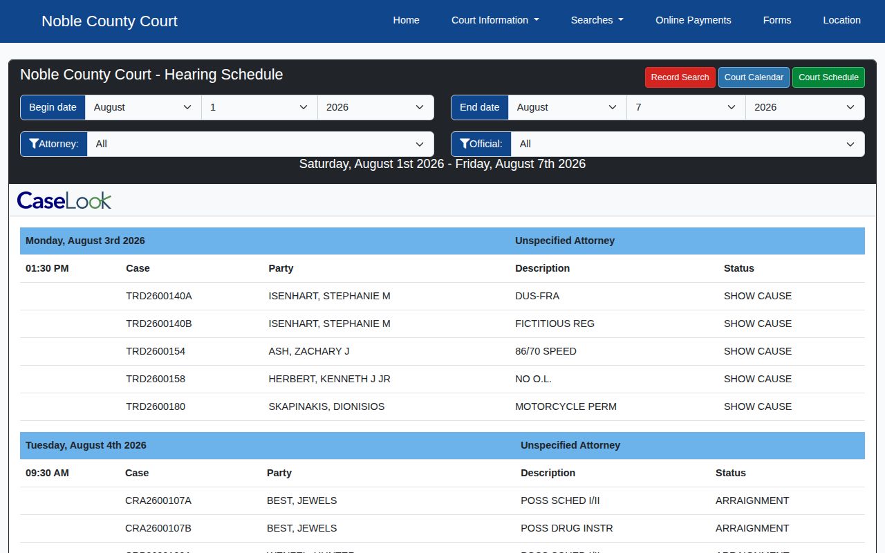Click the End date label
Image resolution: width=885 pixels, height=553 pixels.
[479, 107]
